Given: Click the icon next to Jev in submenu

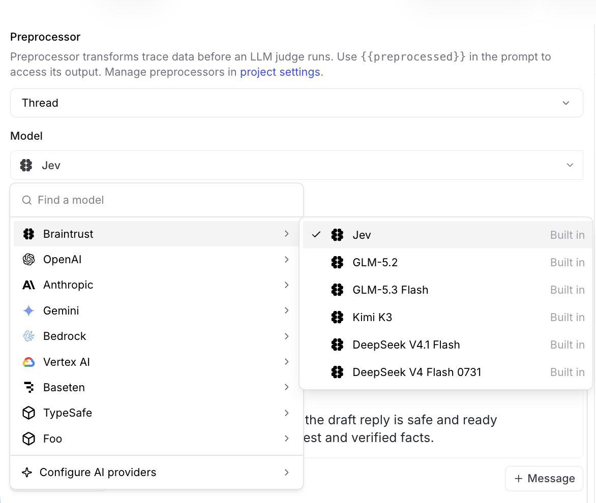Looking at the screenshot, I should 337,235.
